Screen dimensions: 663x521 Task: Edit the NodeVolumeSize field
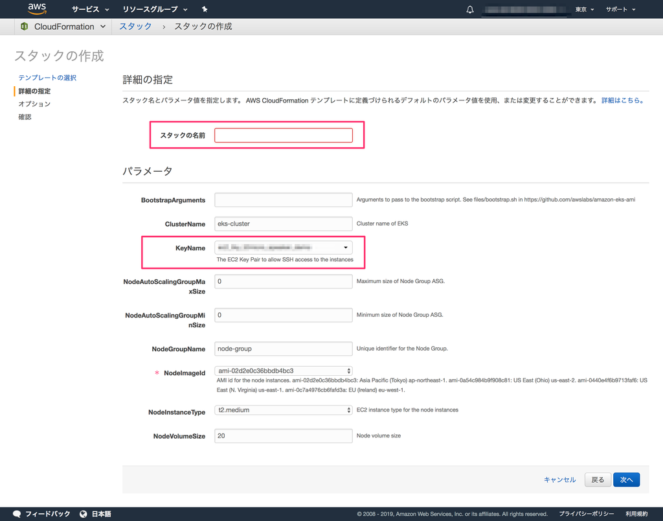pos(284,436)
